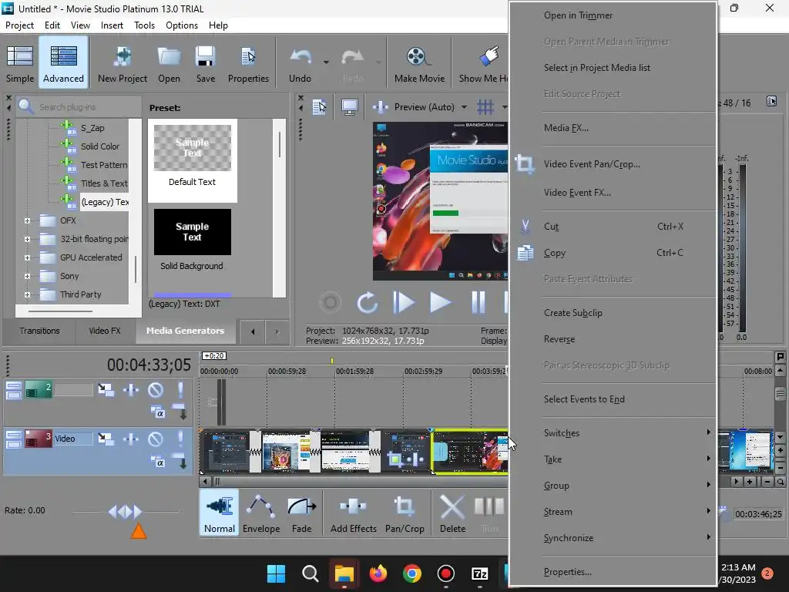Delete the selected event

pos(452,513)
